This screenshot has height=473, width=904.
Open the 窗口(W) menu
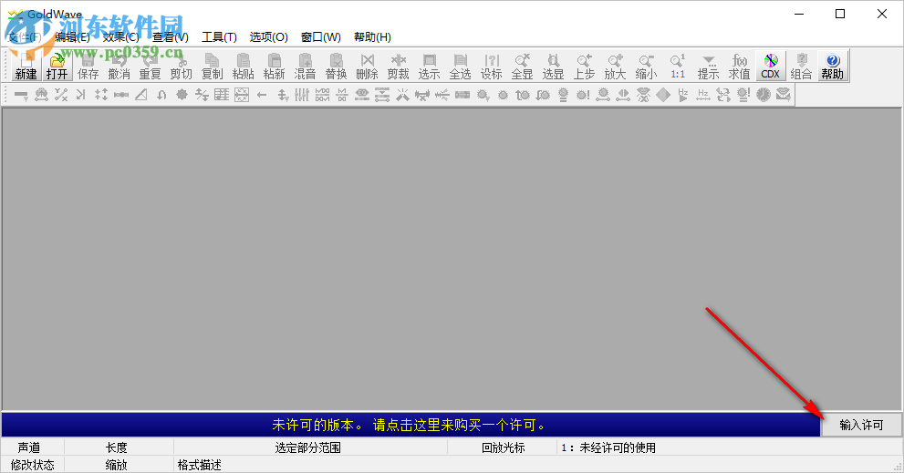[320, 36]
